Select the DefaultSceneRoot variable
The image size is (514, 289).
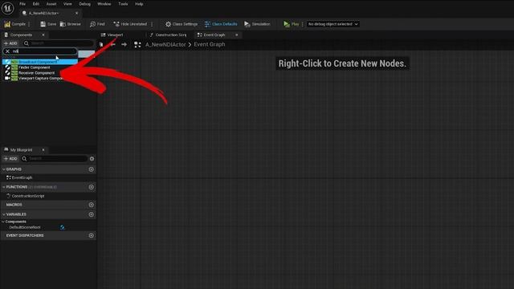click(x=25, y=227)
